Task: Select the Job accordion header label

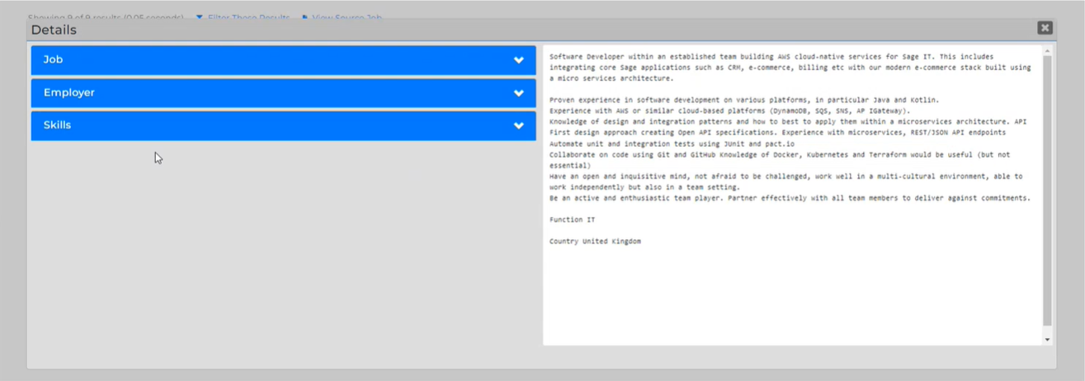Action: [x=53, y=60]
